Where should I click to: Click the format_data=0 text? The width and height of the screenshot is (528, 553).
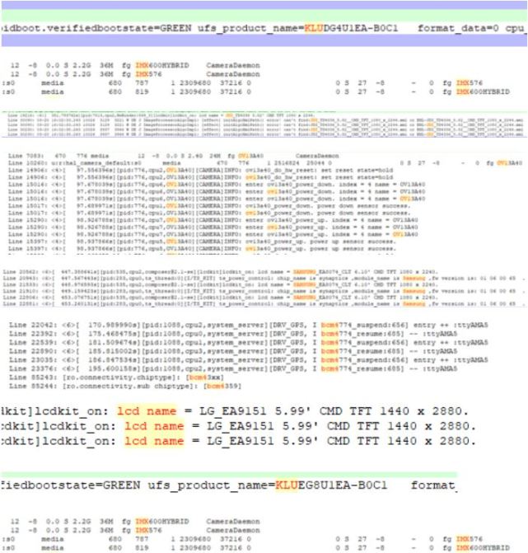[458, 28]
